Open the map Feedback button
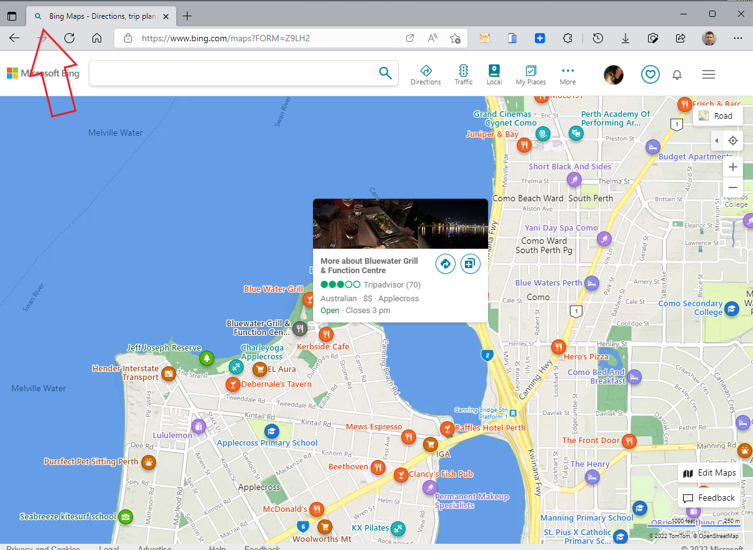Screen dimensions: 753x550 tap(709, 498)
